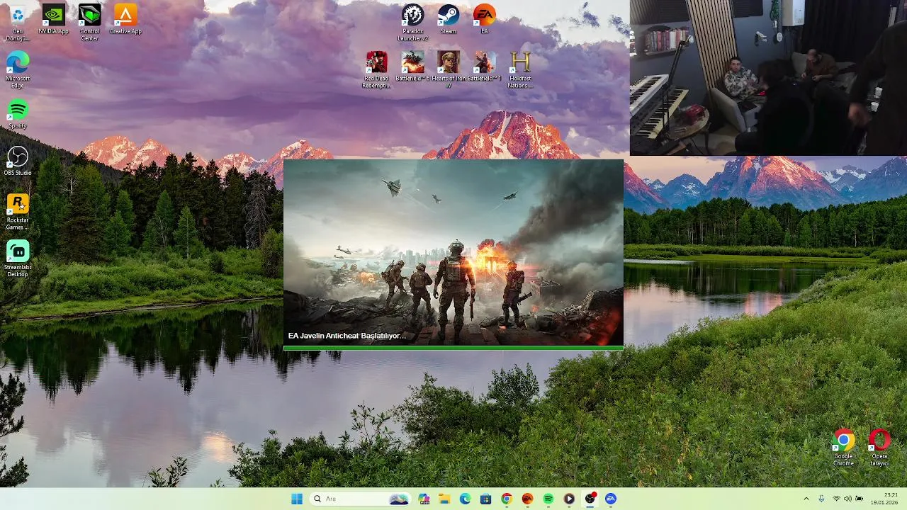
Task: Open the Opera browser desktop shortcut
Action: pyautogui.click(x=879, y=448)
